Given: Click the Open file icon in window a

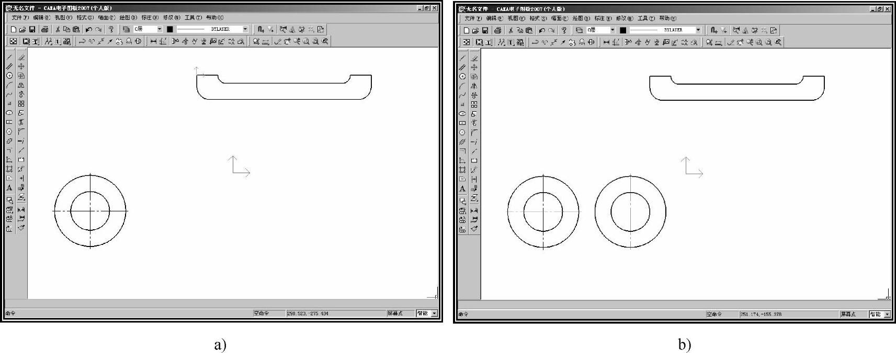Looking at the screenshot, I should [22, 29].
